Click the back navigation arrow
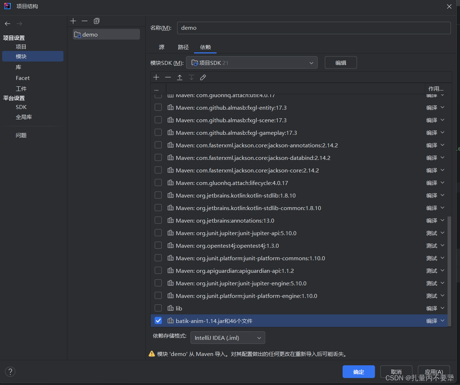This screenshot has width=460, height=385. 8,24
